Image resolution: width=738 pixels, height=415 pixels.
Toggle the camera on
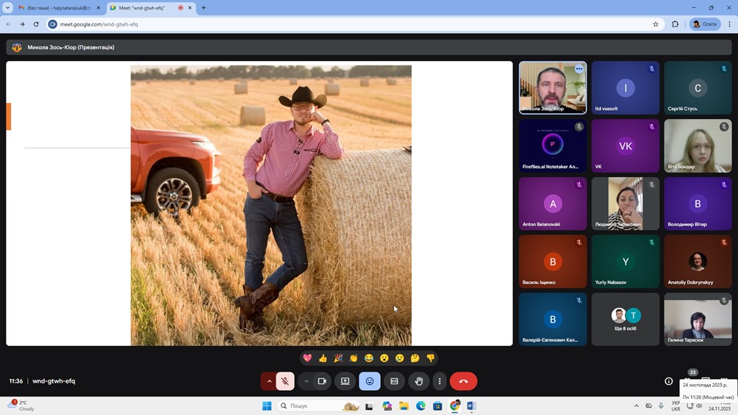coord(322,381)
